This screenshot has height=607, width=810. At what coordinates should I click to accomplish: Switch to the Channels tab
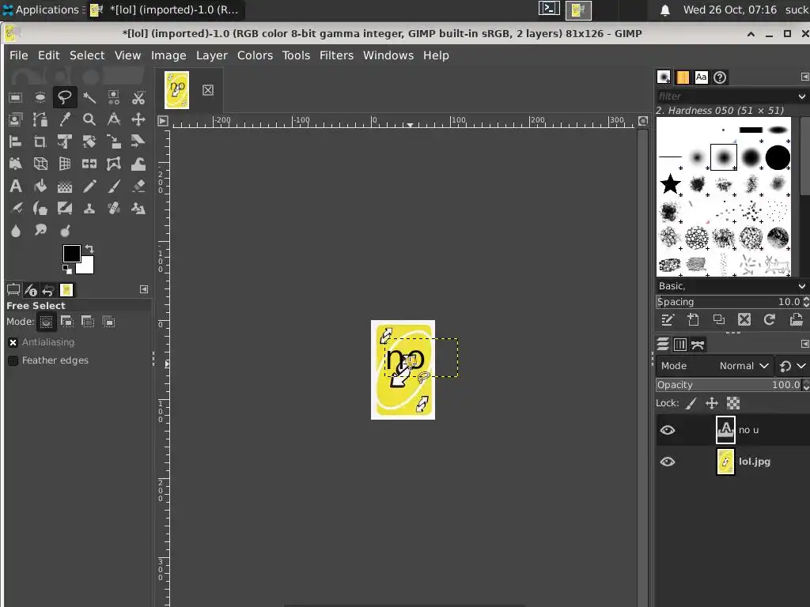click(680, 345)
